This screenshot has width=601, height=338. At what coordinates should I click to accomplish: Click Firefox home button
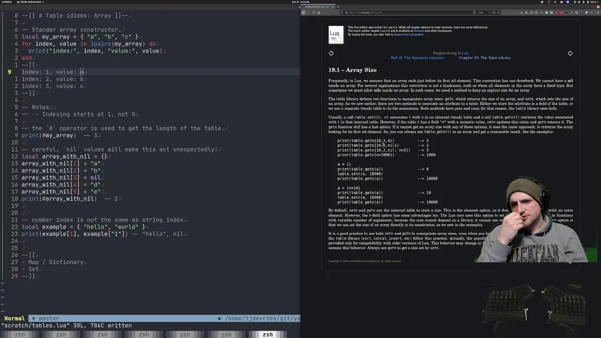click(x=319, y=12)
